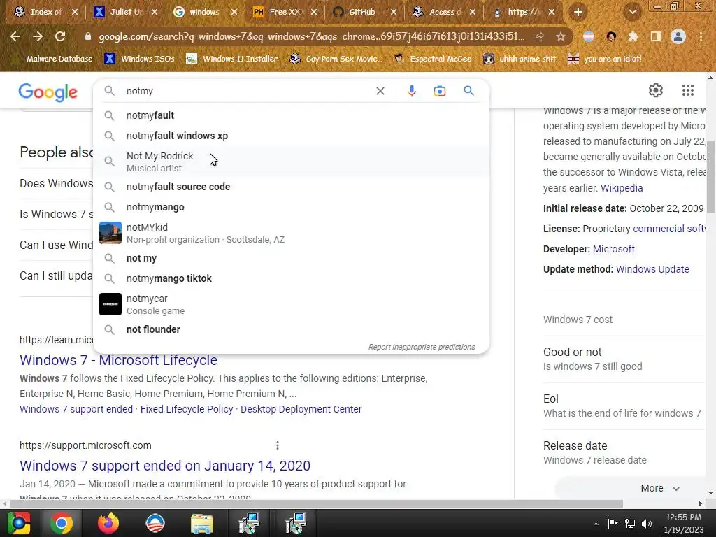This screenshot has height=537, width=716.
Task: Open options dots for support.microsoft.com result
Action: pos(277,445)
